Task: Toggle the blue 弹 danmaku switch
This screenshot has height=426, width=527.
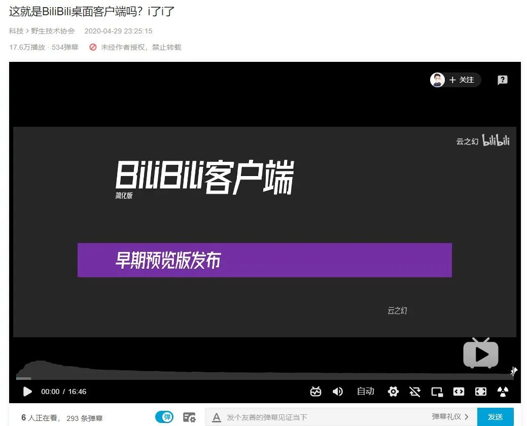Action: (164, 416)
